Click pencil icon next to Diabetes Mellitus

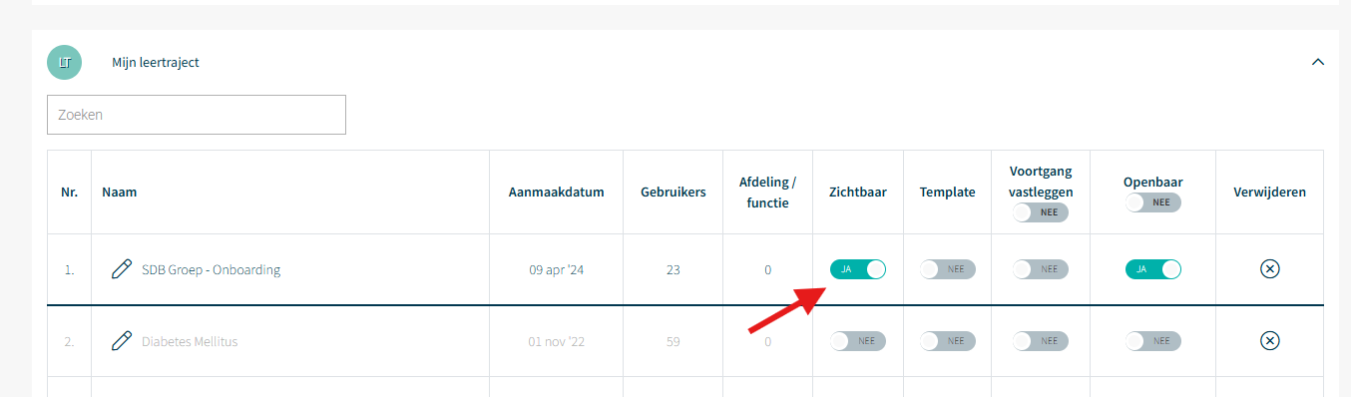tap(122, 341)
